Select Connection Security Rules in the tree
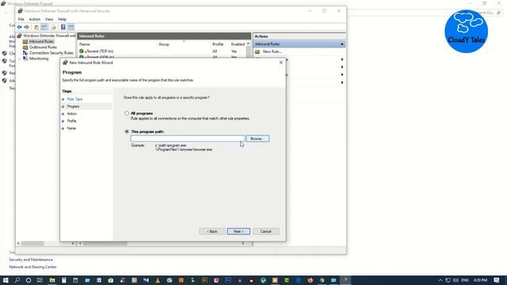This screenshot has height=285, width=507. tap(51, 53)
